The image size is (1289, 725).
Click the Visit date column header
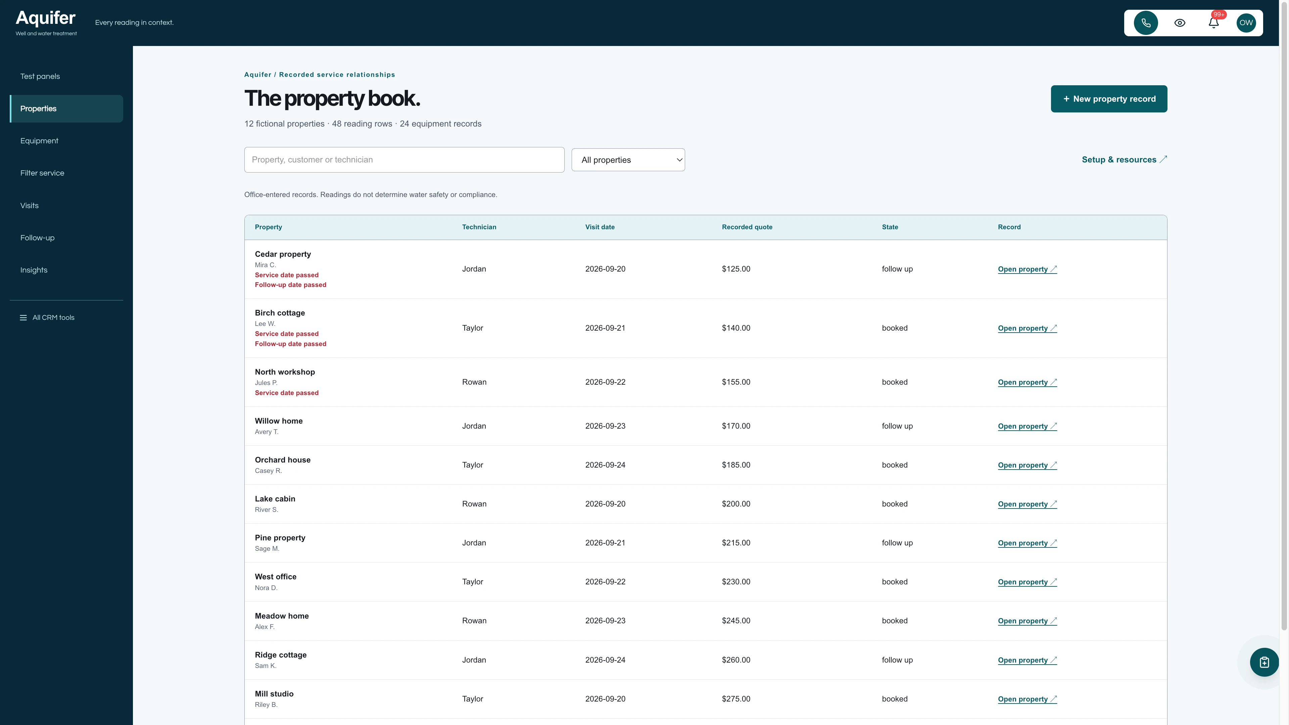coord(600,227)
